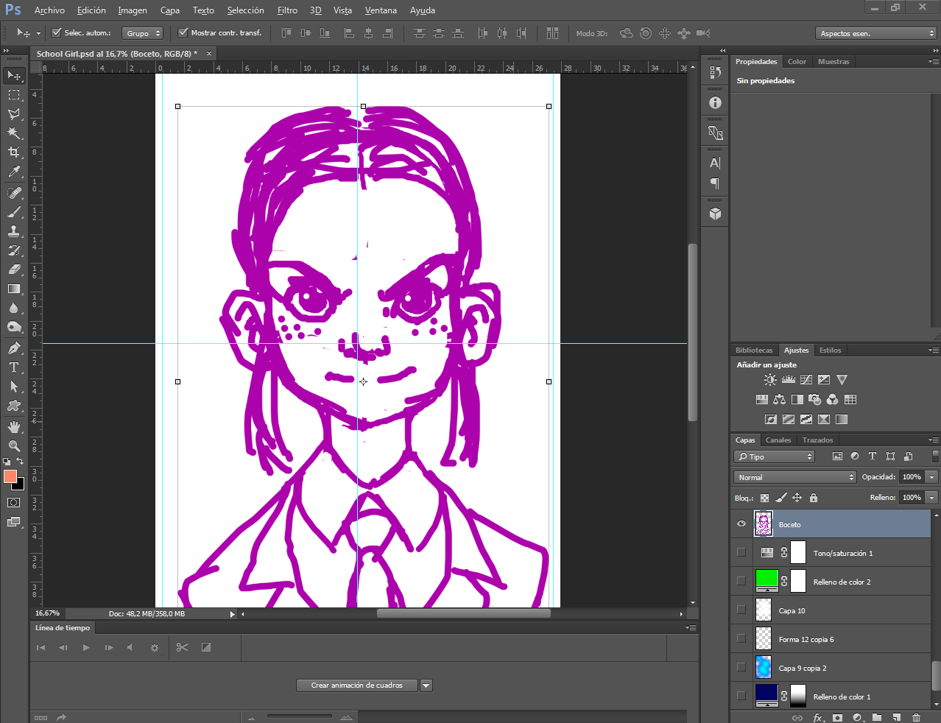Select the Hand tool

point(14,427)
